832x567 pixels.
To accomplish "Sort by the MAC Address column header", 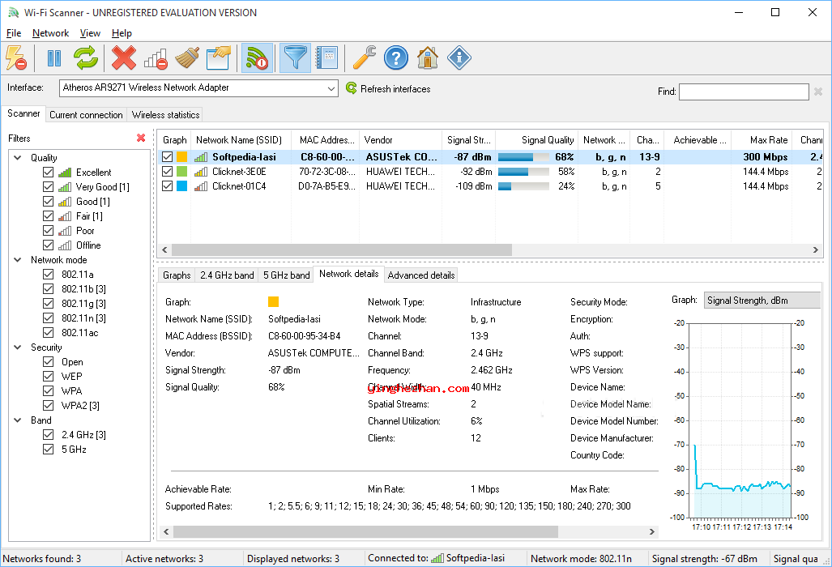I will tap(325, 140).
